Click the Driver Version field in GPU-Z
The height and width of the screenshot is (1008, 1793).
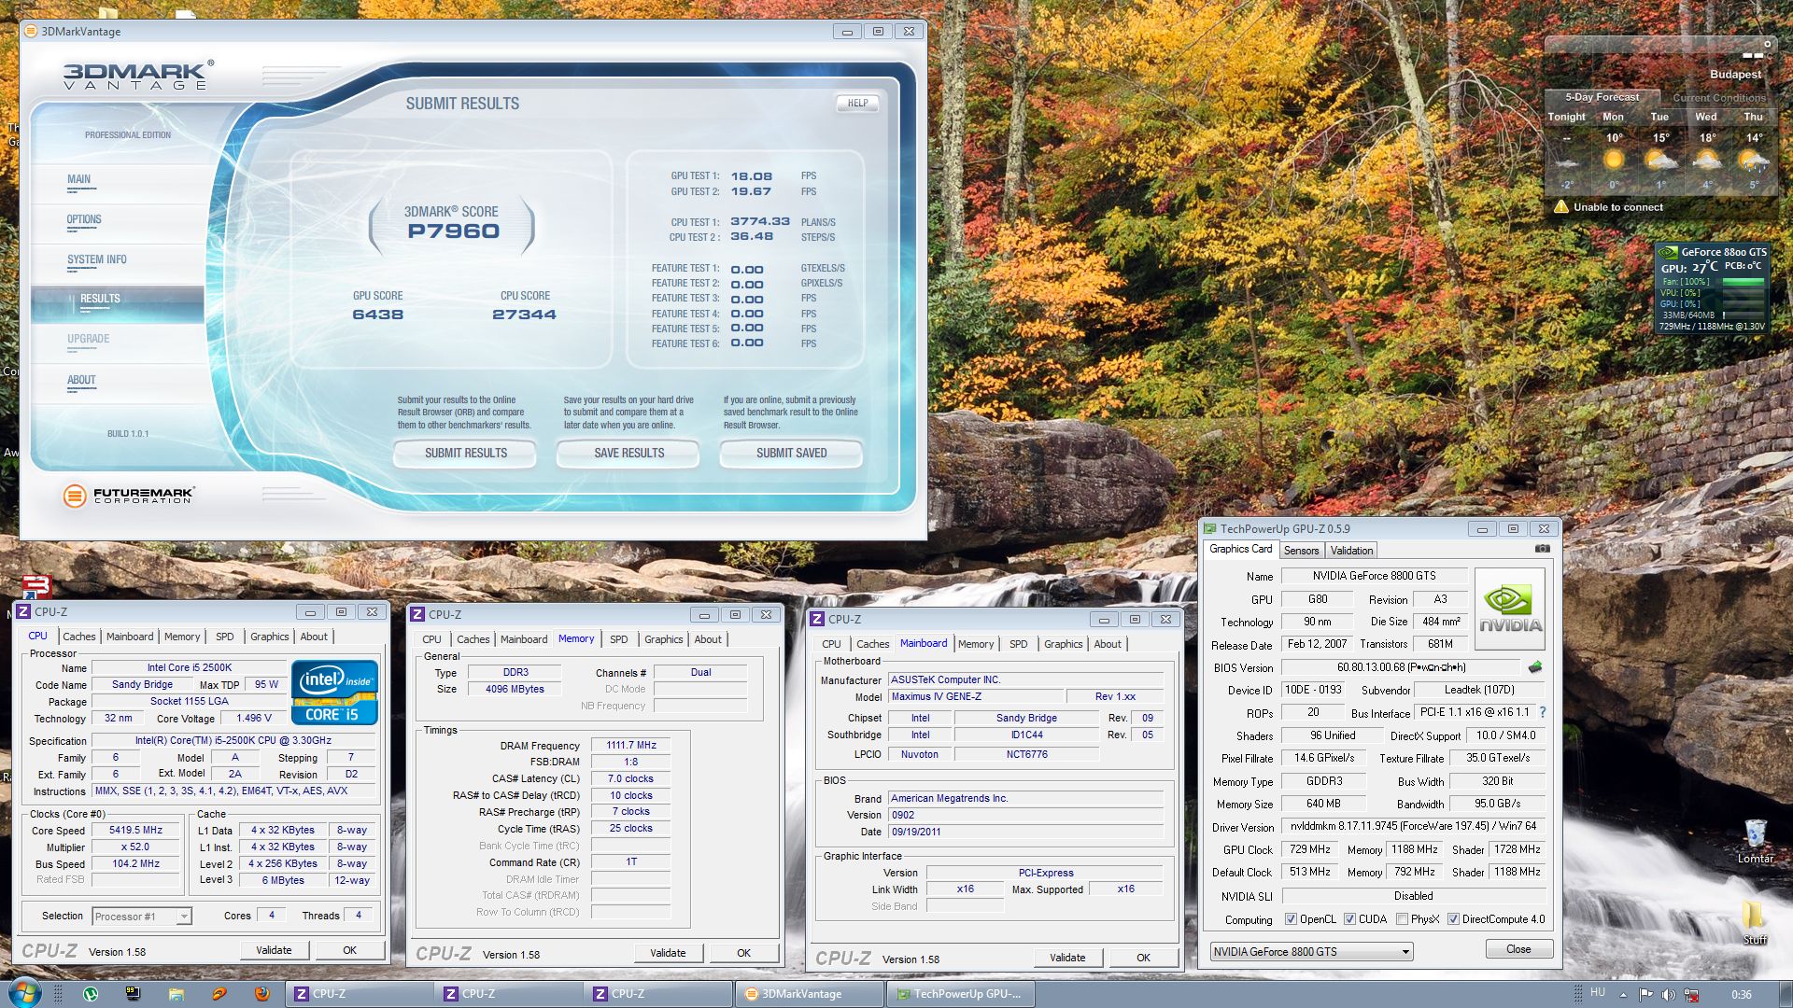(1413, 827)
